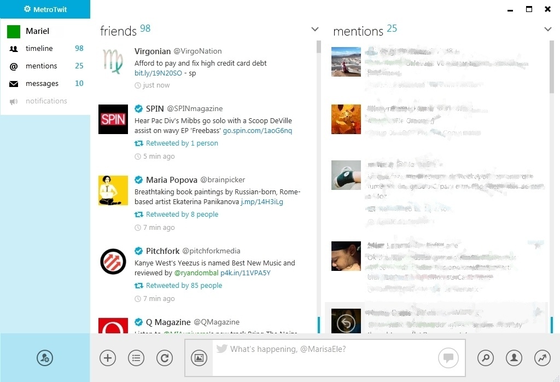Open the friends column dropdown chevron
Image resolution: width=560 pixels, height=382 pixels.
pos(315,29)
